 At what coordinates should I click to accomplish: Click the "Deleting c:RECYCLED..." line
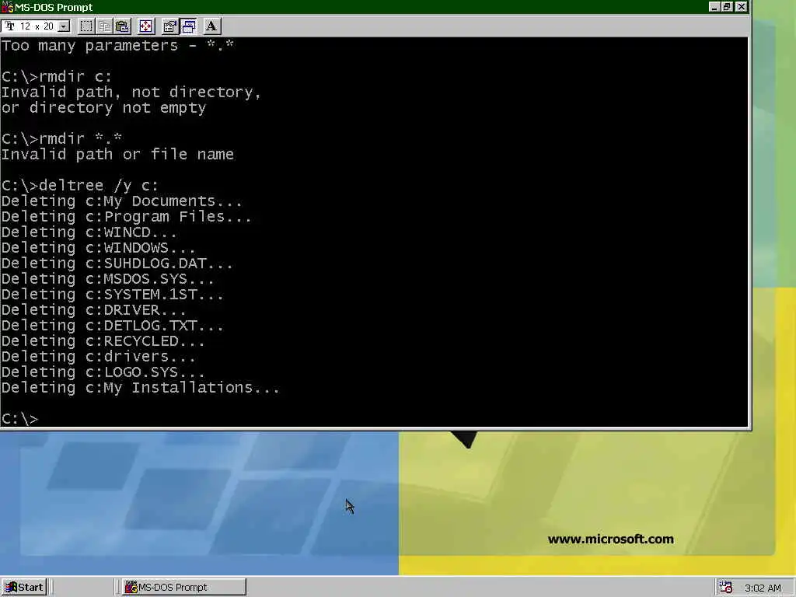click(x=103, y=341)
